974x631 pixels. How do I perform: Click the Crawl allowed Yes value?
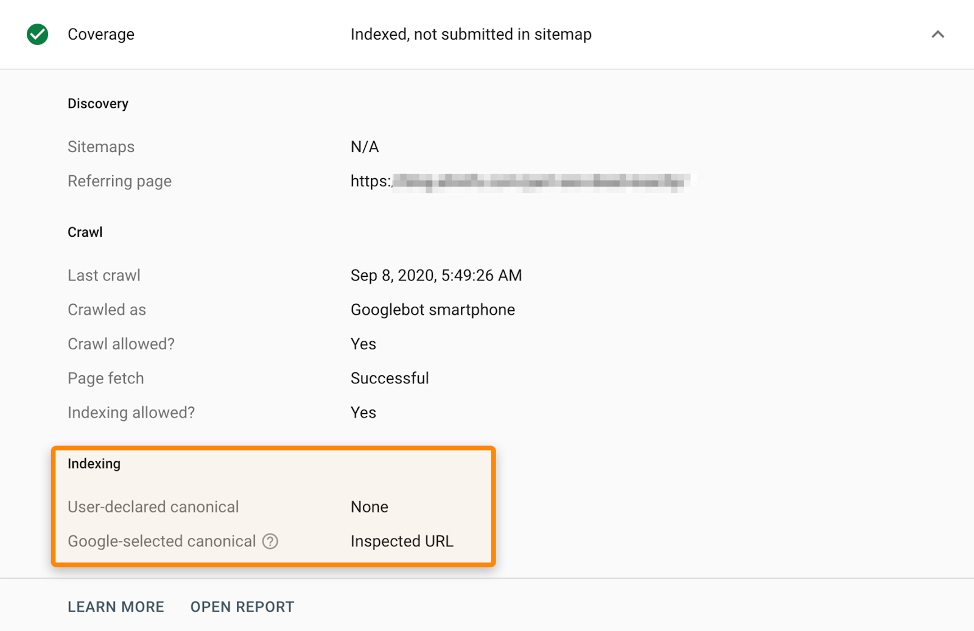[363, 344]
